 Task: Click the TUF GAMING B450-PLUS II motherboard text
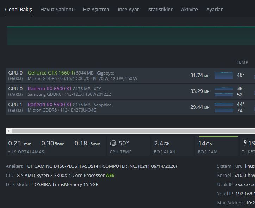[x=101, y=166]
